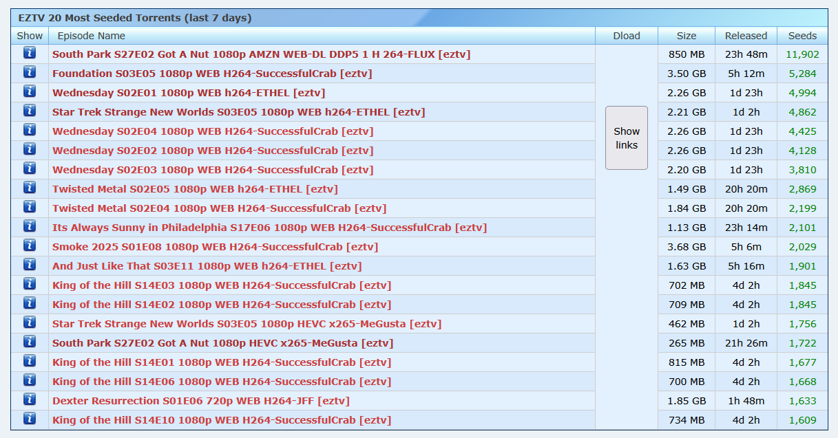Click the 23h 48m released cell

click(746, 54)
